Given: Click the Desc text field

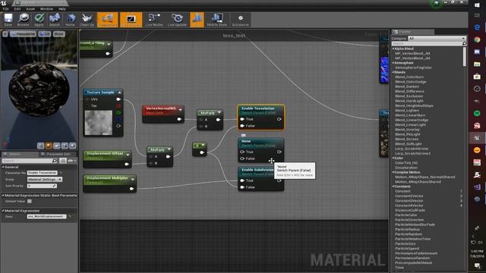Looking at the screenshot, I should 46,216.
